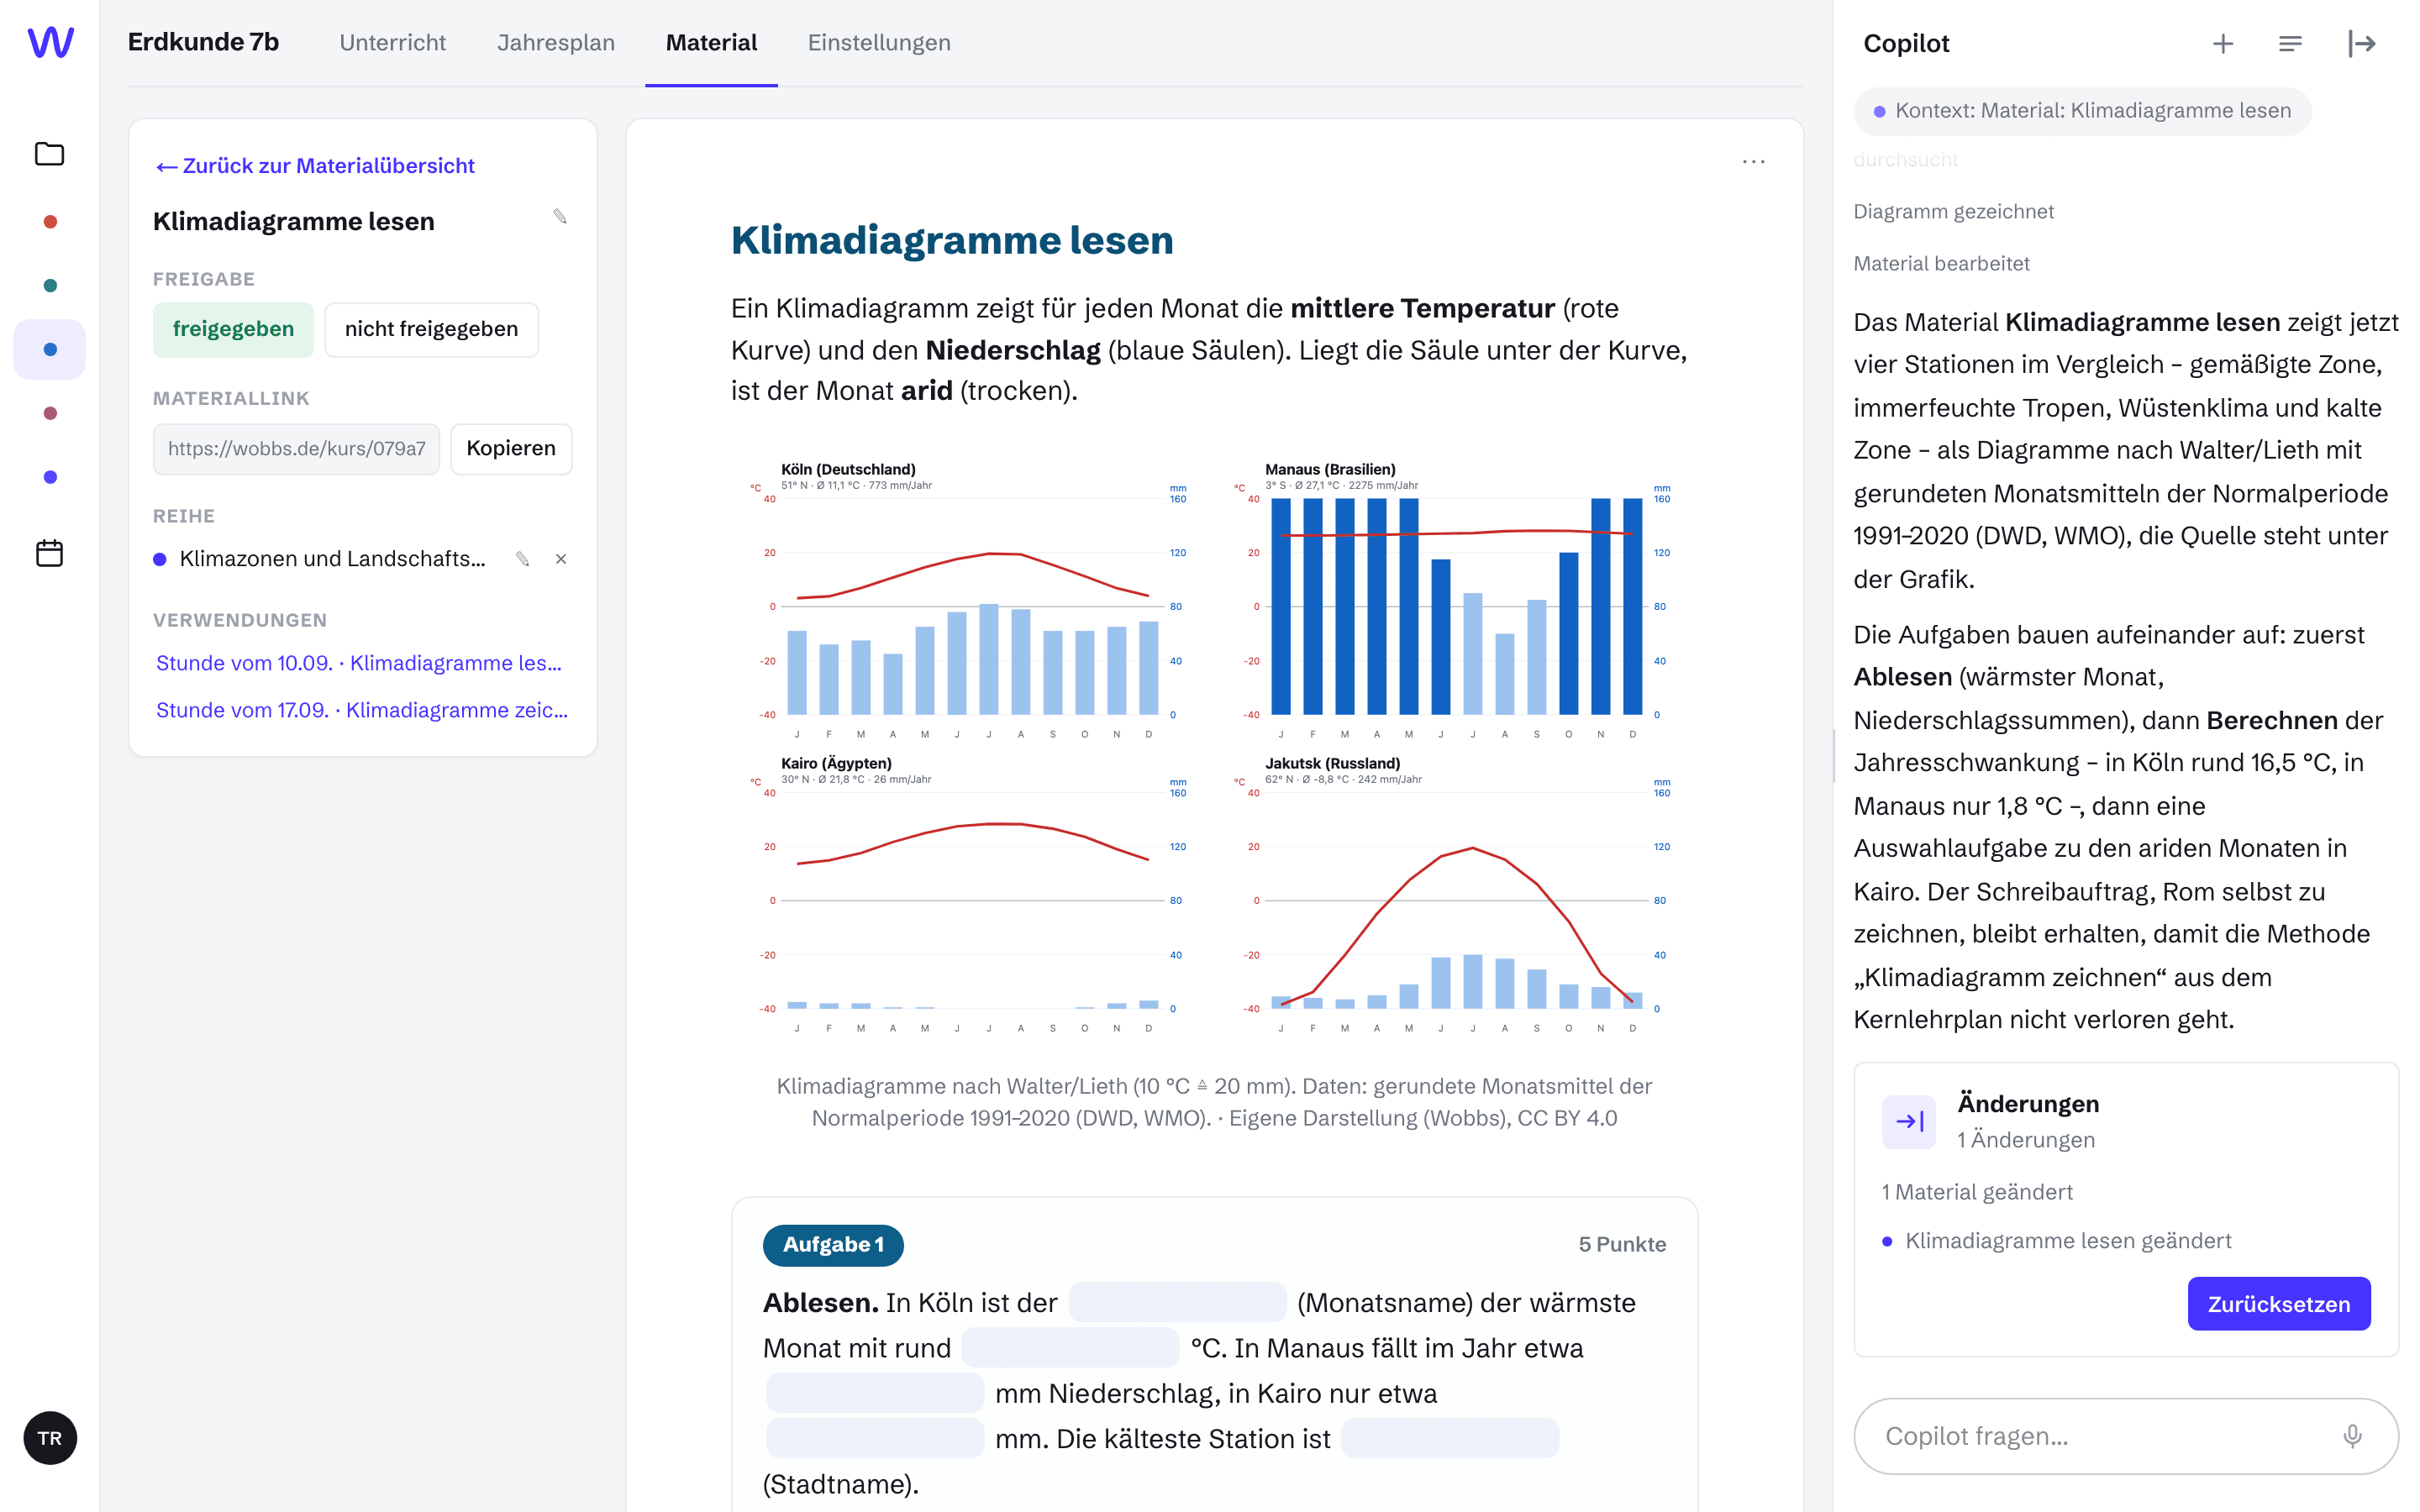The width and height of the screenshot is (2420, 1512).
Task: Open the TR user avatar
Action: pyautogui.click(x=50, y=1438)
